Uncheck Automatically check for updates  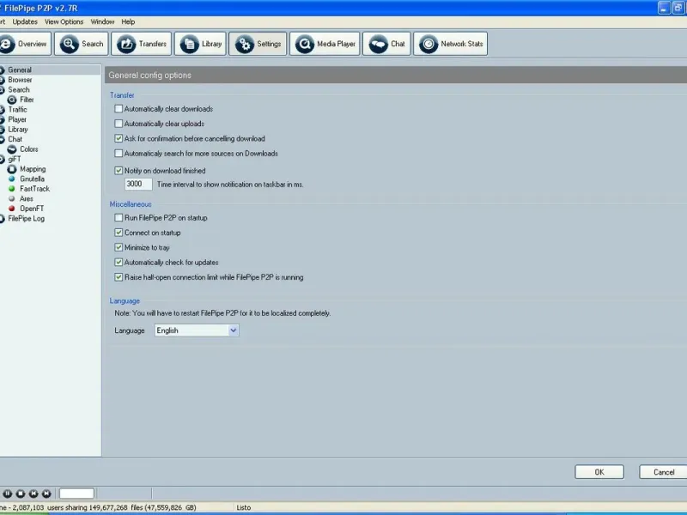119,263
